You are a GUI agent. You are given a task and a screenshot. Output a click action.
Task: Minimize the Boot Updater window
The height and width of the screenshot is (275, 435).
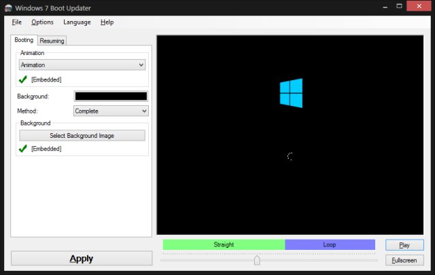click(385, 7)
